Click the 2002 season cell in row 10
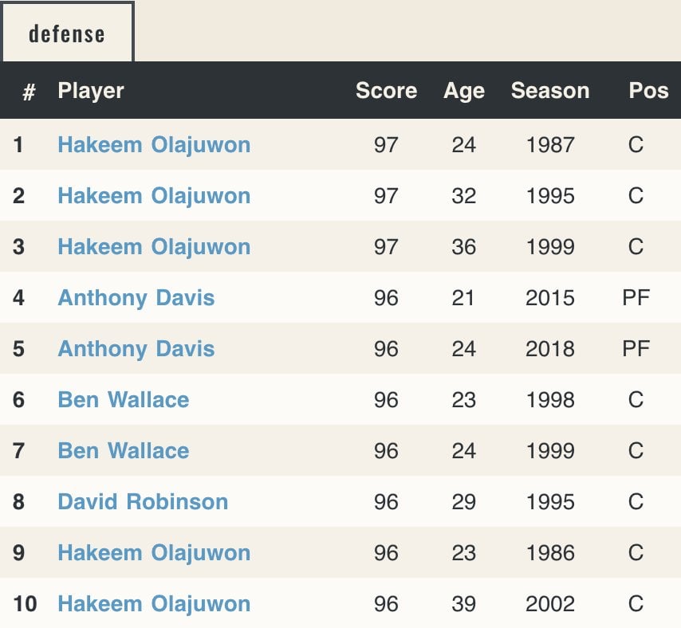This screenshot has height=628, width=681. point(550,604)
